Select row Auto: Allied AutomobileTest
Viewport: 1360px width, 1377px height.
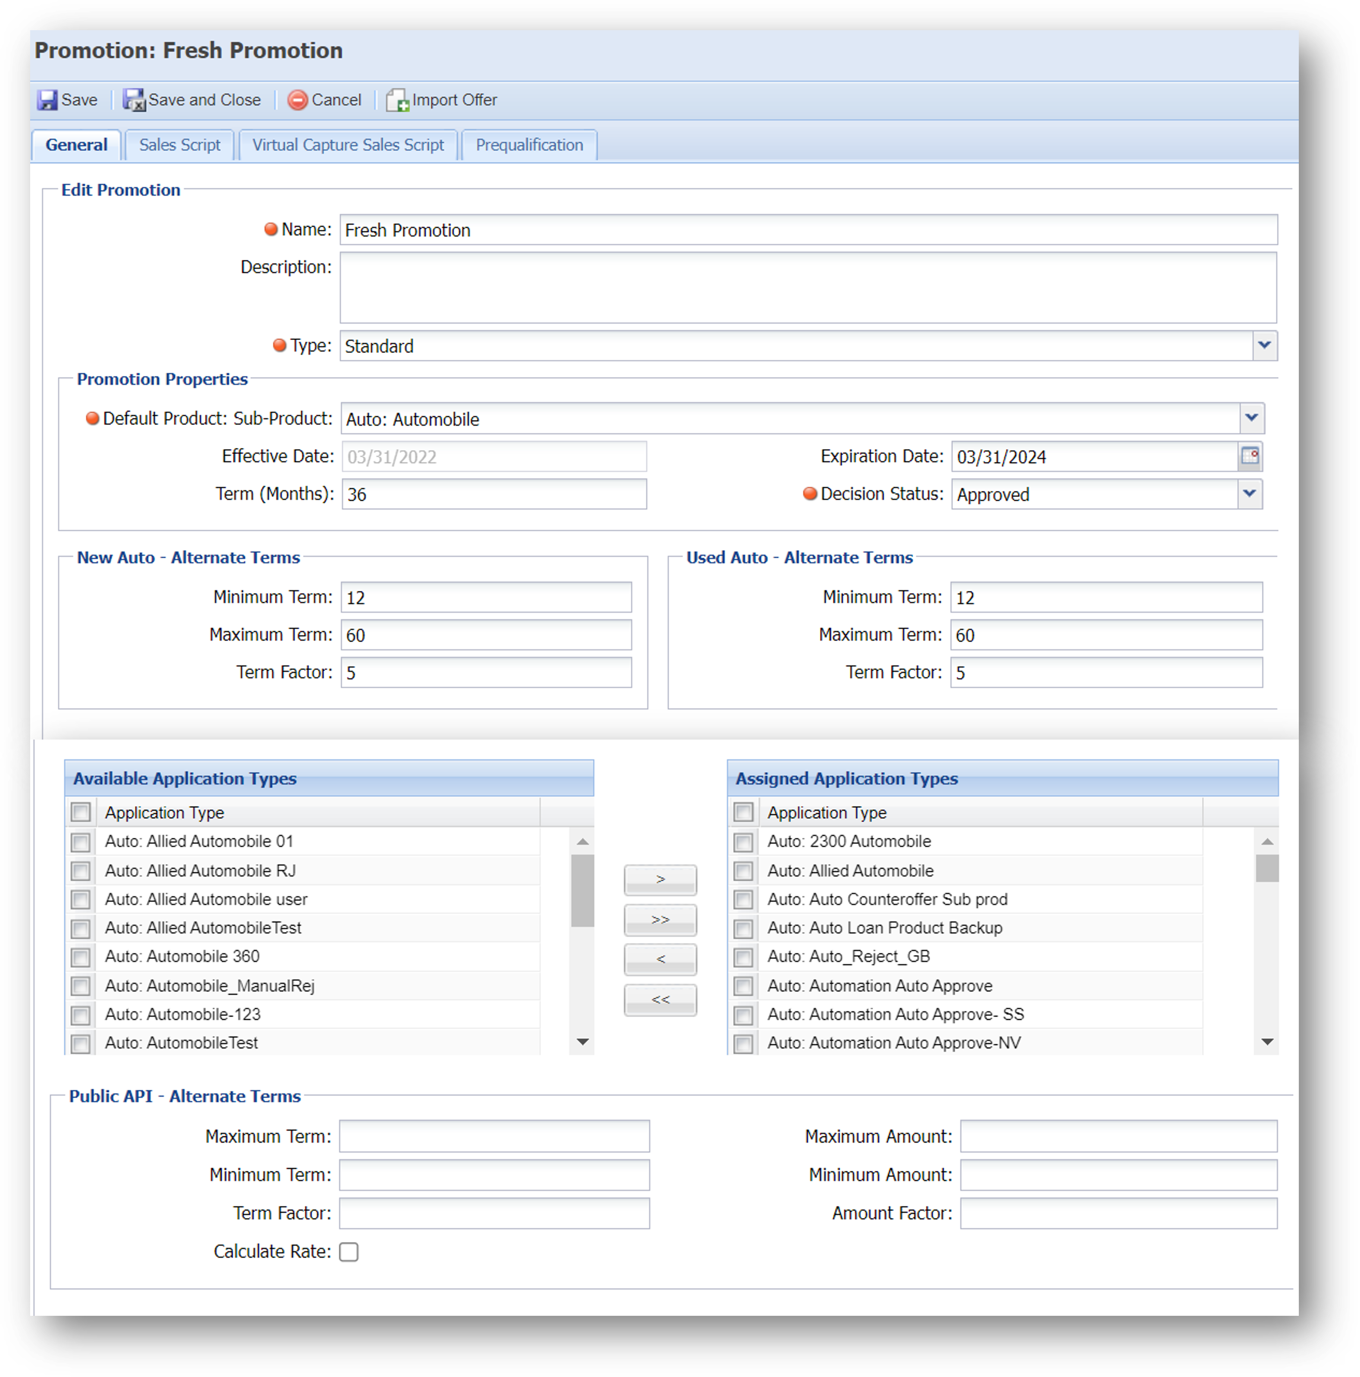tap(303, 928)
